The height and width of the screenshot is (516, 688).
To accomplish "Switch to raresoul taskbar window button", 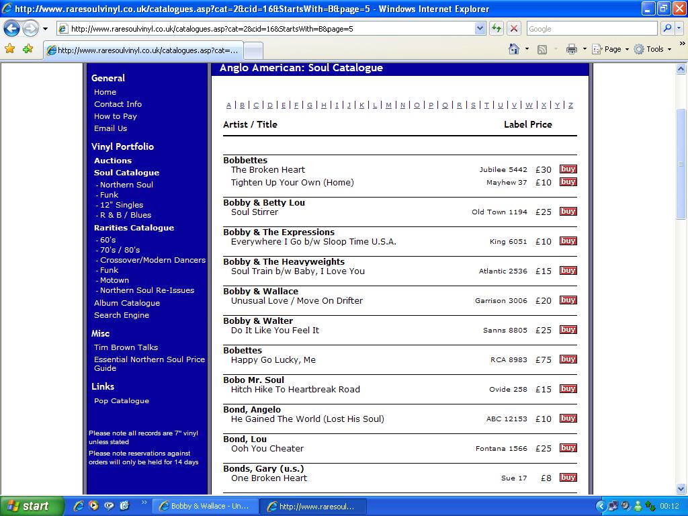I will click(x=312, y=507).
